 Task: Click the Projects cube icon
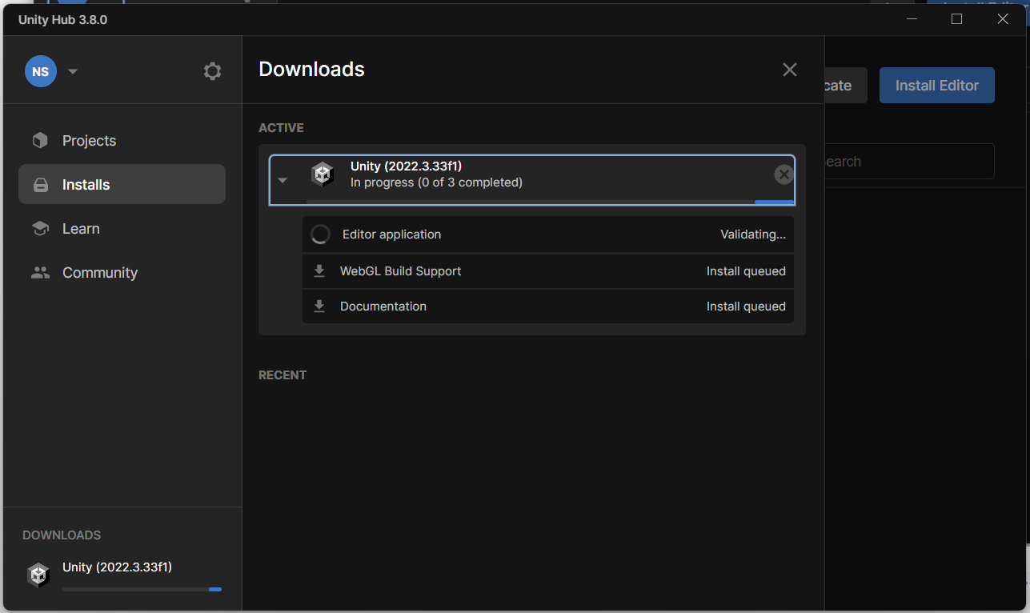tap(40, 141)
